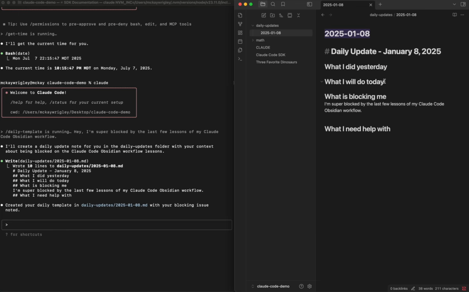Click the Bash(date) tool line in terminal
The image size is (469, 292).
click(17, 53)
